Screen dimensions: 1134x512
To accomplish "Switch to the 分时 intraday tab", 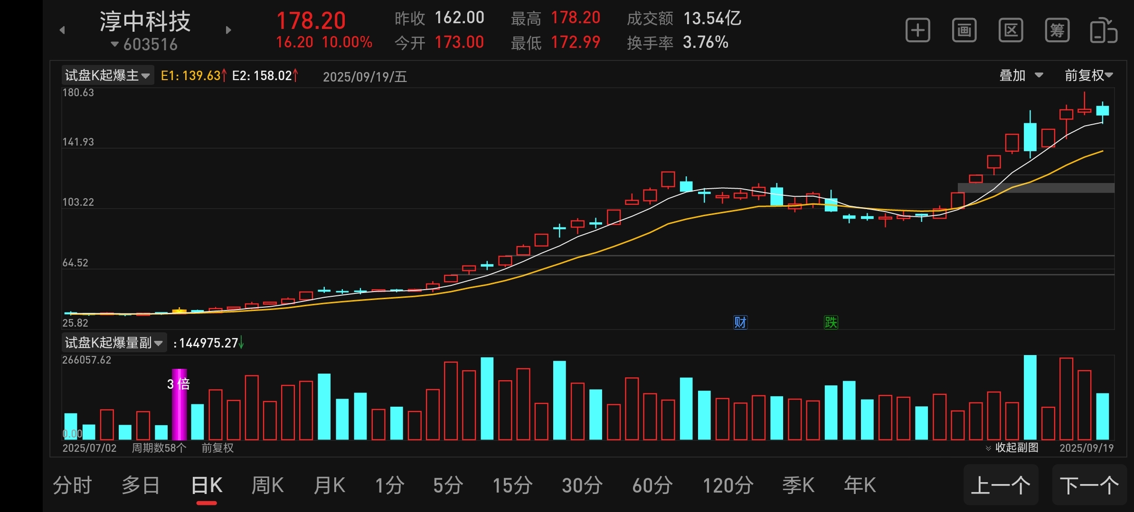I will pyautogui.click(x=72, y=485).
